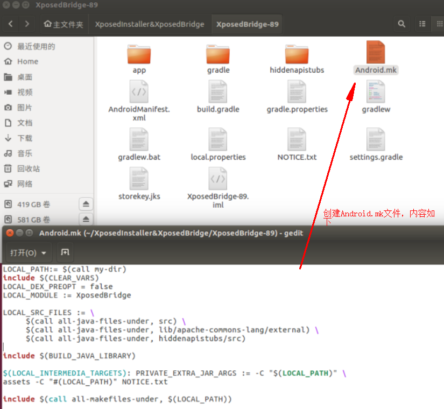Eject the 581 GB volume
Screen dimensions: 444x409
tap(86, 219)
